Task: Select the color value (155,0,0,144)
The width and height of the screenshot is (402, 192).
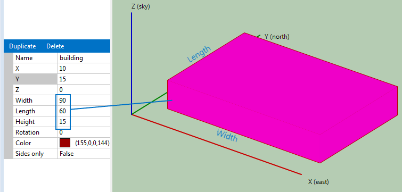Action: click(x=92, y=143)
